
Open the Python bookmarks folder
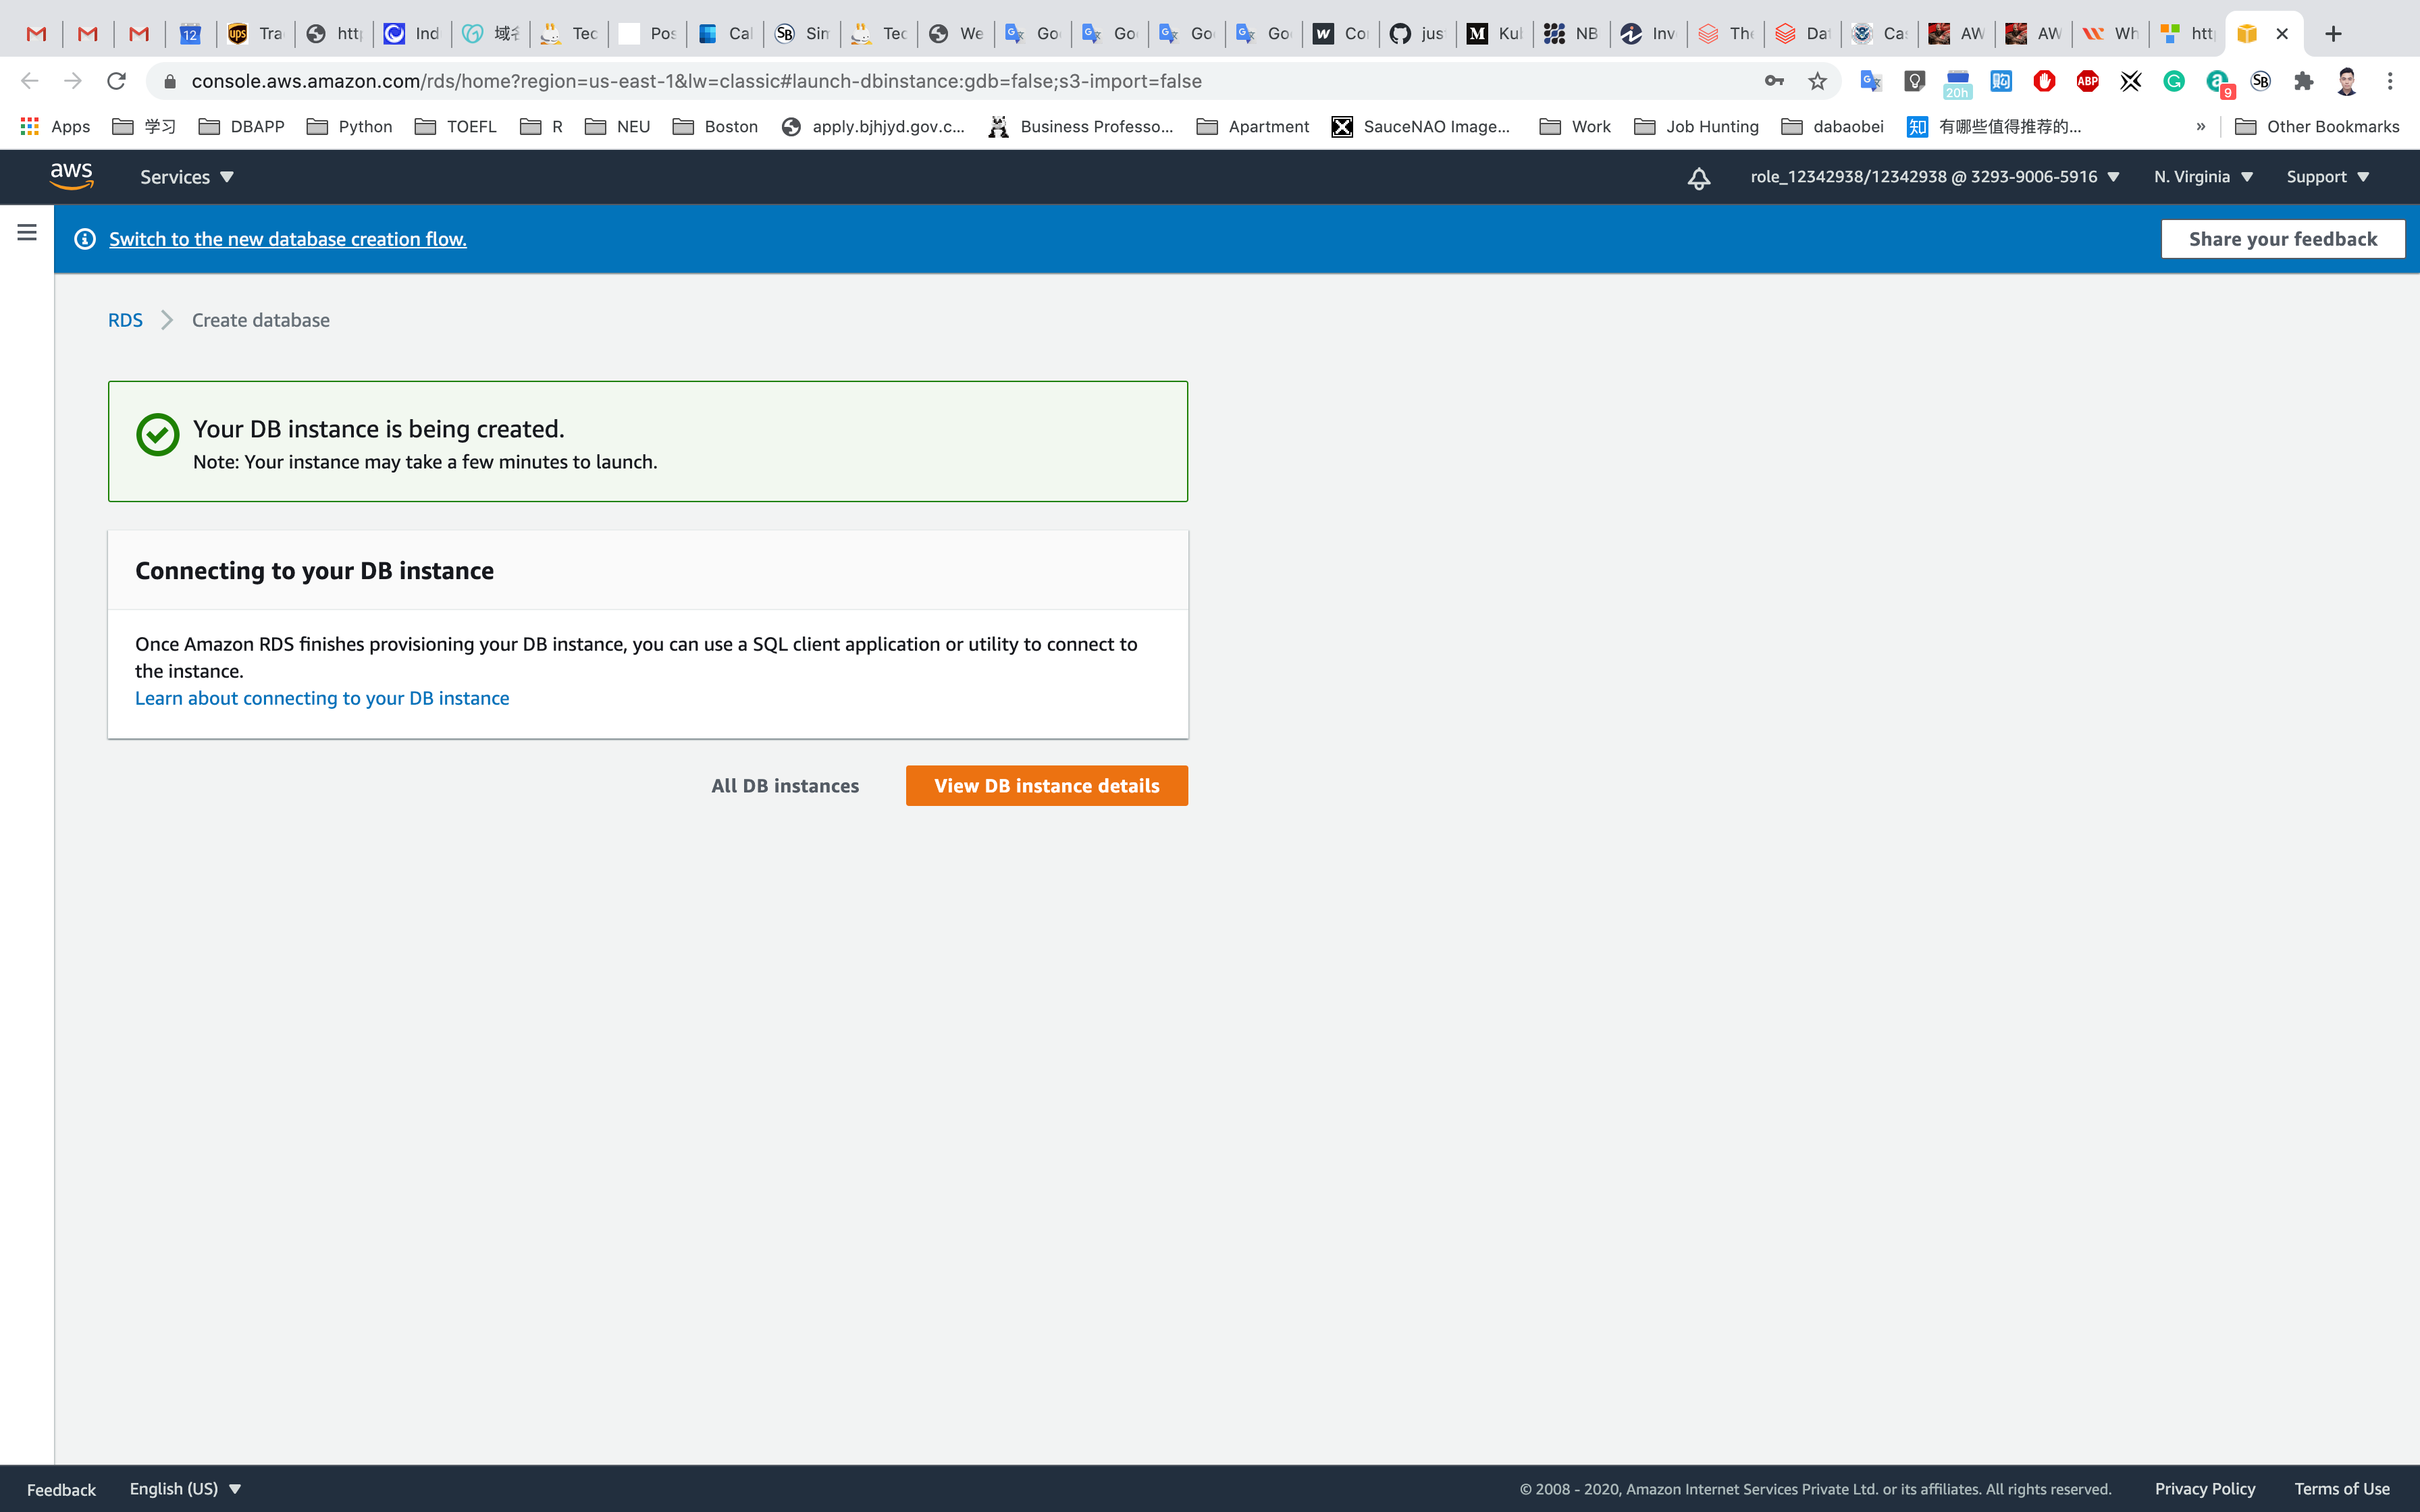pyautogui.click(x=350, y=126)
